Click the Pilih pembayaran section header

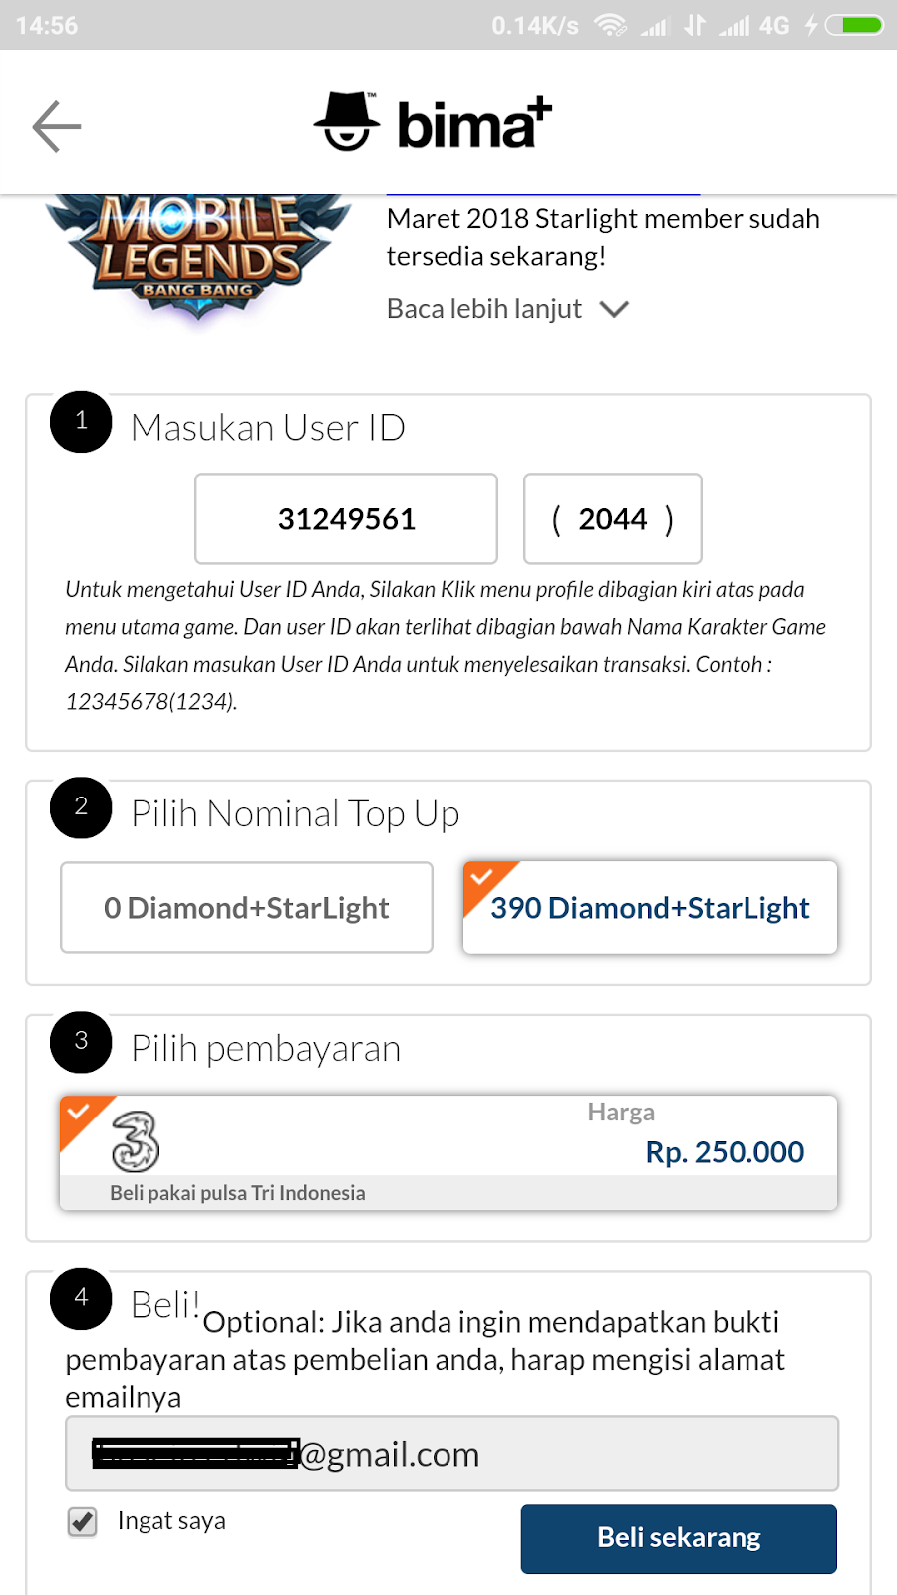point(265,1047)
